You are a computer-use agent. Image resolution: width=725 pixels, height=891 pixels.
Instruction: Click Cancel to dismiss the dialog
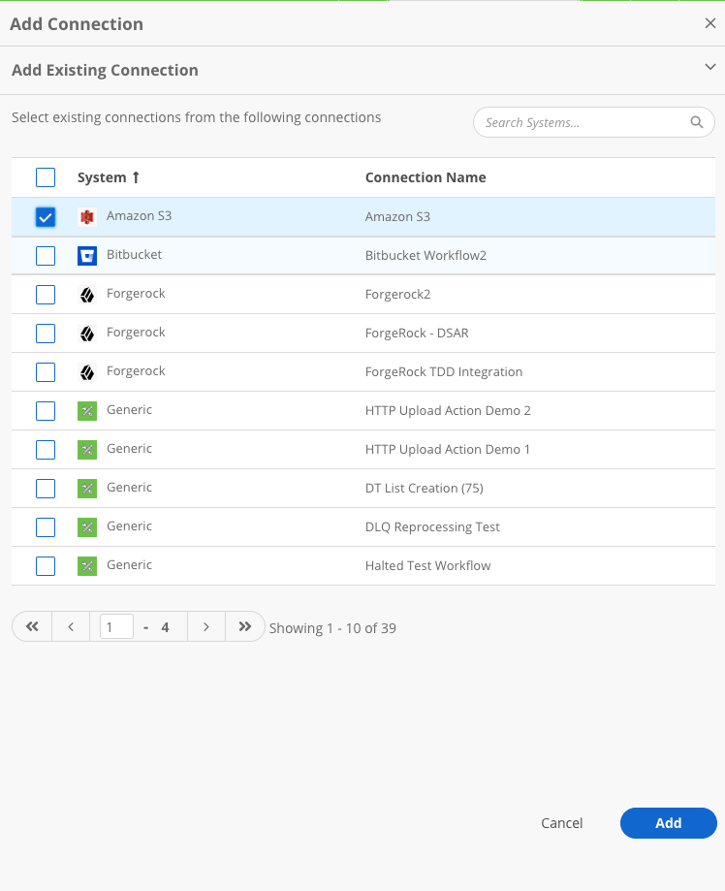click(x=561, y=823)
